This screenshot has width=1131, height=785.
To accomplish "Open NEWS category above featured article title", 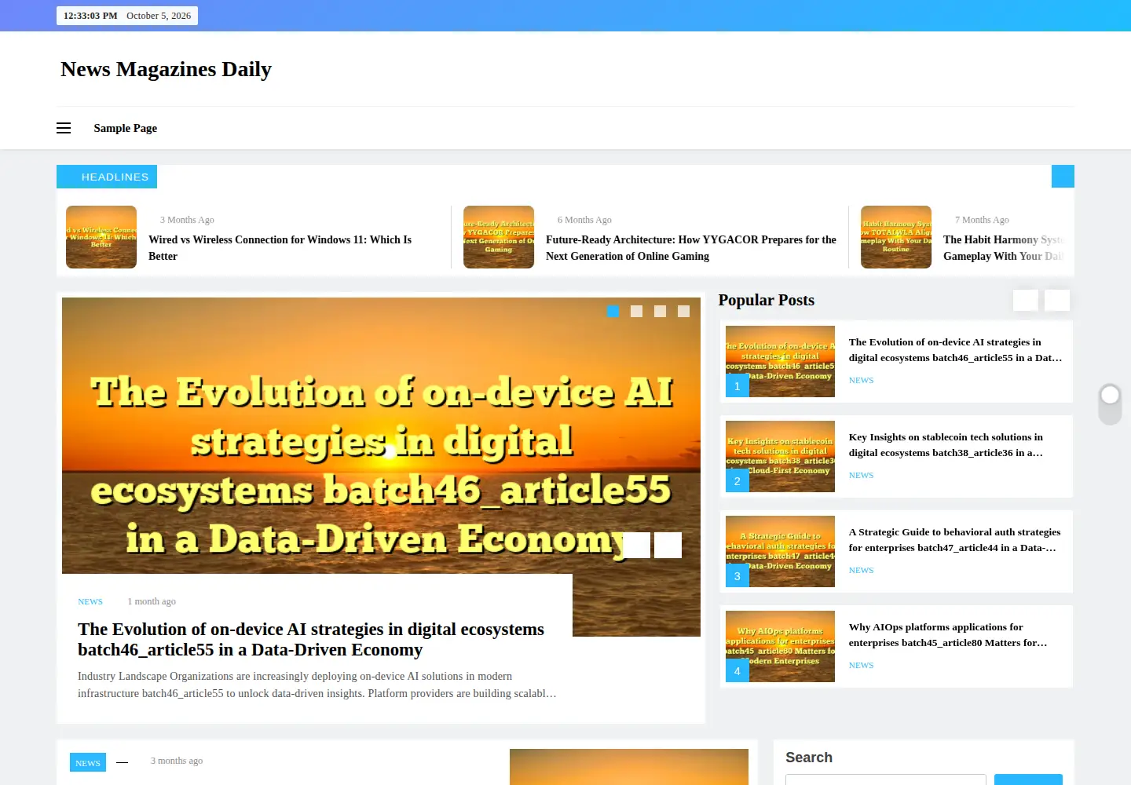I will click(90, 601).
